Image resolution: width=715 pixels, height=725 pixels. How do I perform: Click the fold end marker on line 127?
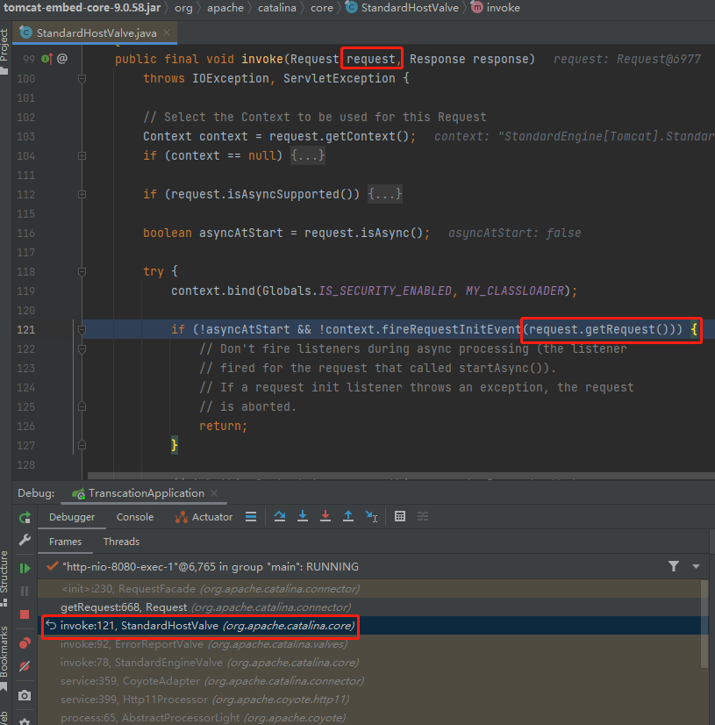(x=82, y=445)
